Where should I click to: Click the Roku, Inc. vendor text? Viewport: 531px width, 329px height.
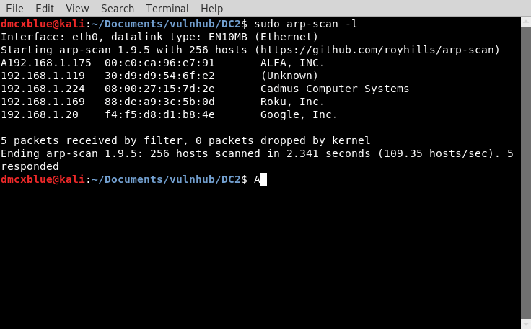tap(293, 102)
